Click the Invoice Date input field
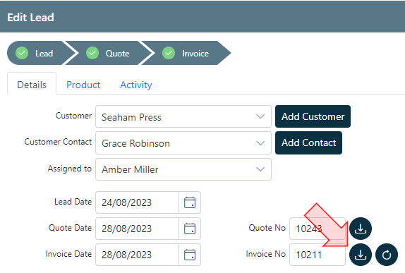 point(137,255)
